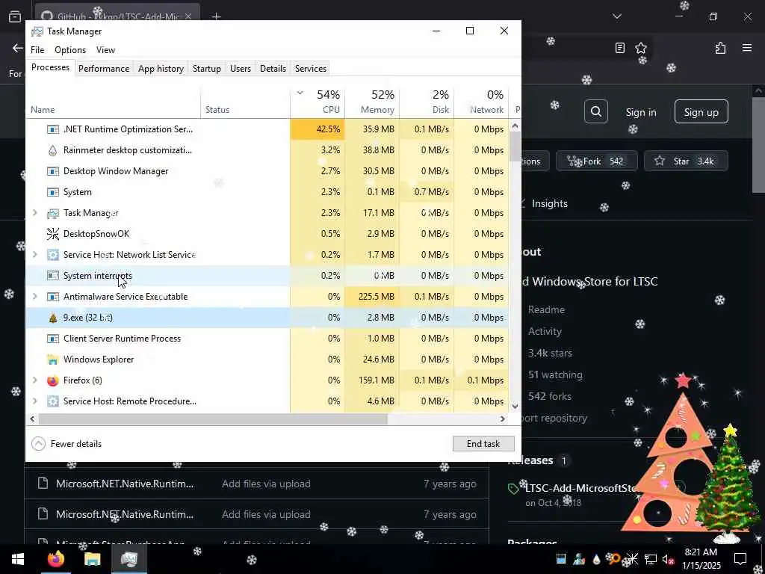
Task: Click the magnifier tray icon
Action: pyautogui.click(x=614, y=559)
